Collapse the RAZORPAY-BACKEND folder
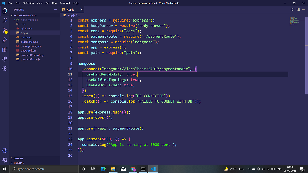Image resolution: width=308 pixels, height=173 pixels. tap(11, 15)
